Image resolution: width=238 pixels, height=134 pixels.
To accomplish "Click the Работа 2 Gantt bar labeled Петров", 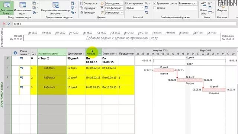I will (x=190, y=80).
